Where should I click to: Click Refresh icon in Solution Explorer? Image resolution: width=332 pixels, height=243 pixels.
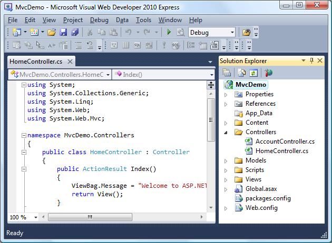click(253, 73)
